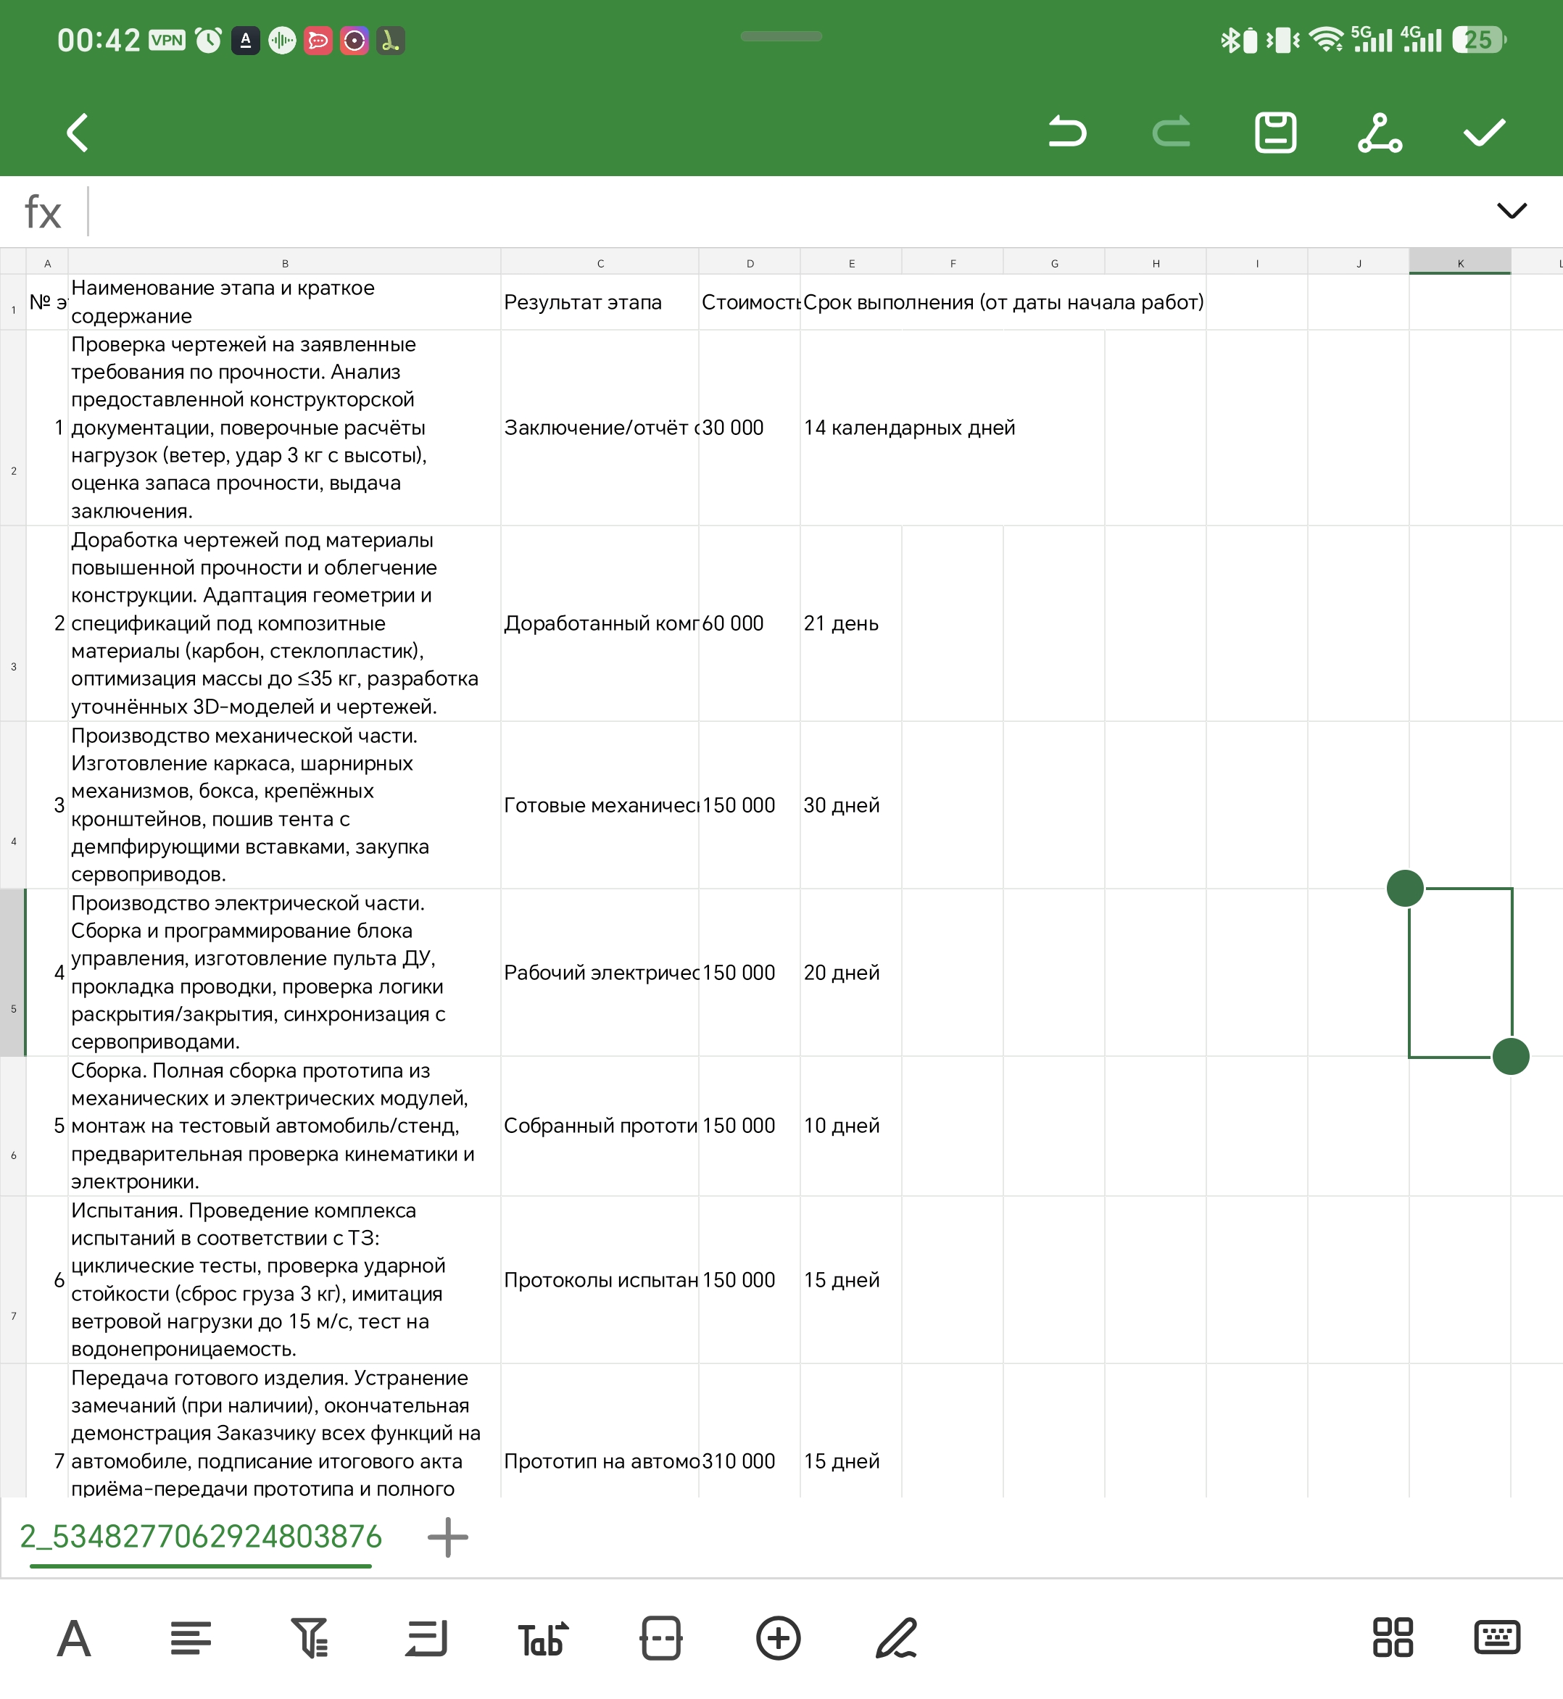The image size is (1563, 1699).
Task: Select column A header
Action: pos(47,263)
